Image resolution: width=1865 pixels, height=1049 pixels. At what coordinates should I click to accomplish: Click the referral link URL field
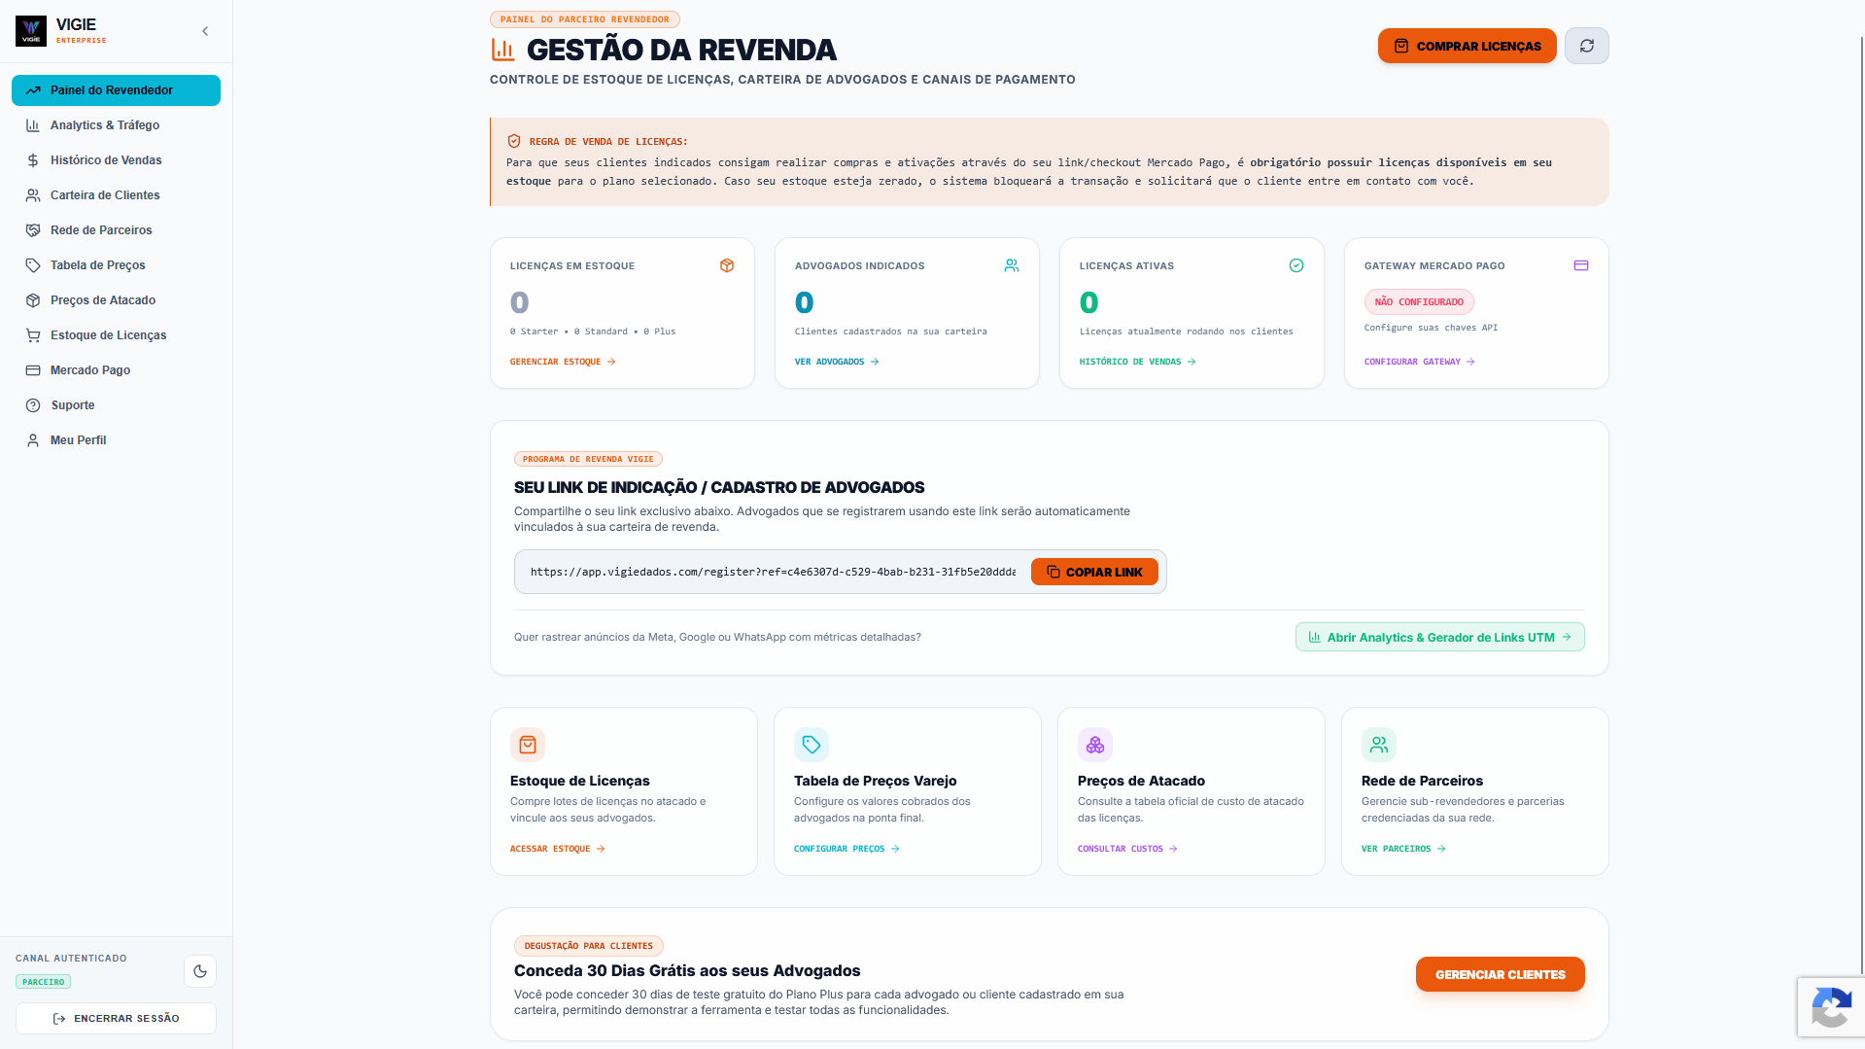point(773,572)
